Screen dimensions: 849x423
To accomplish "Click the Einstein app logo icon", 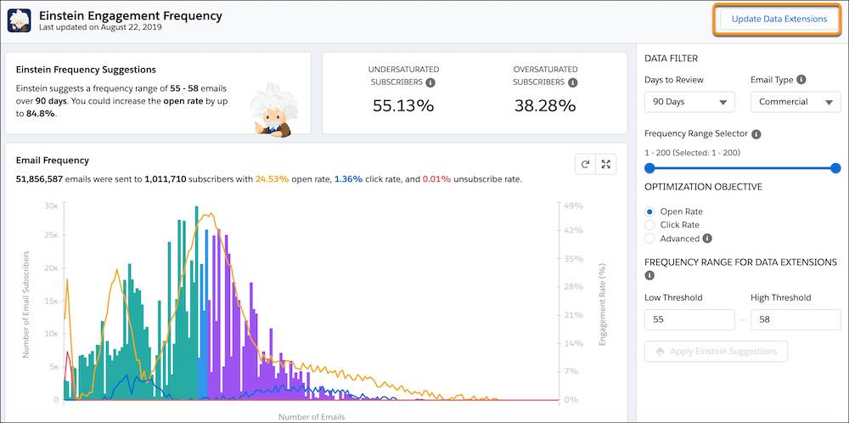I will (19, 20).
